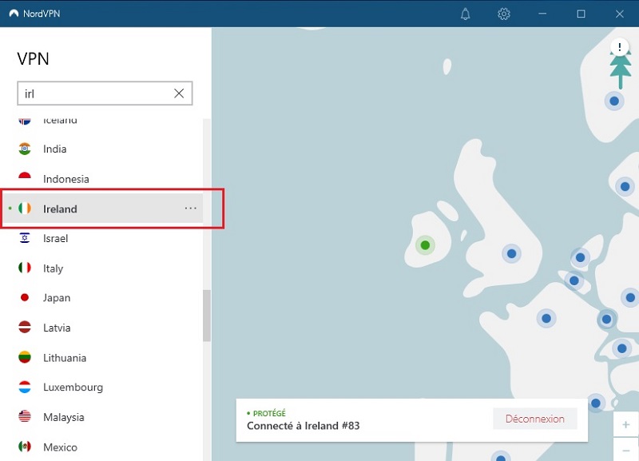Select Luxembourg from the country list
Image resolution: width=639 pixels, height=461 pixels.
click(69, 387)
